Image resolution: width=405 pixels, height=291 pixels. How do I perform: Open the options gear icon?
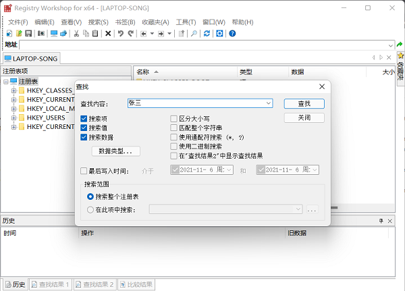[219, 34]
